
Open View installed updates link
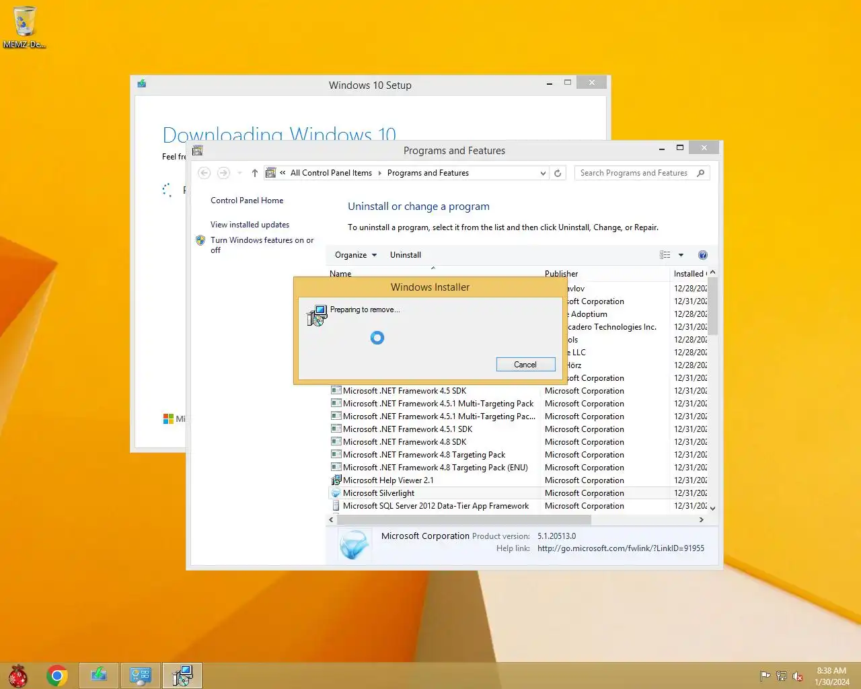[250, 225]
